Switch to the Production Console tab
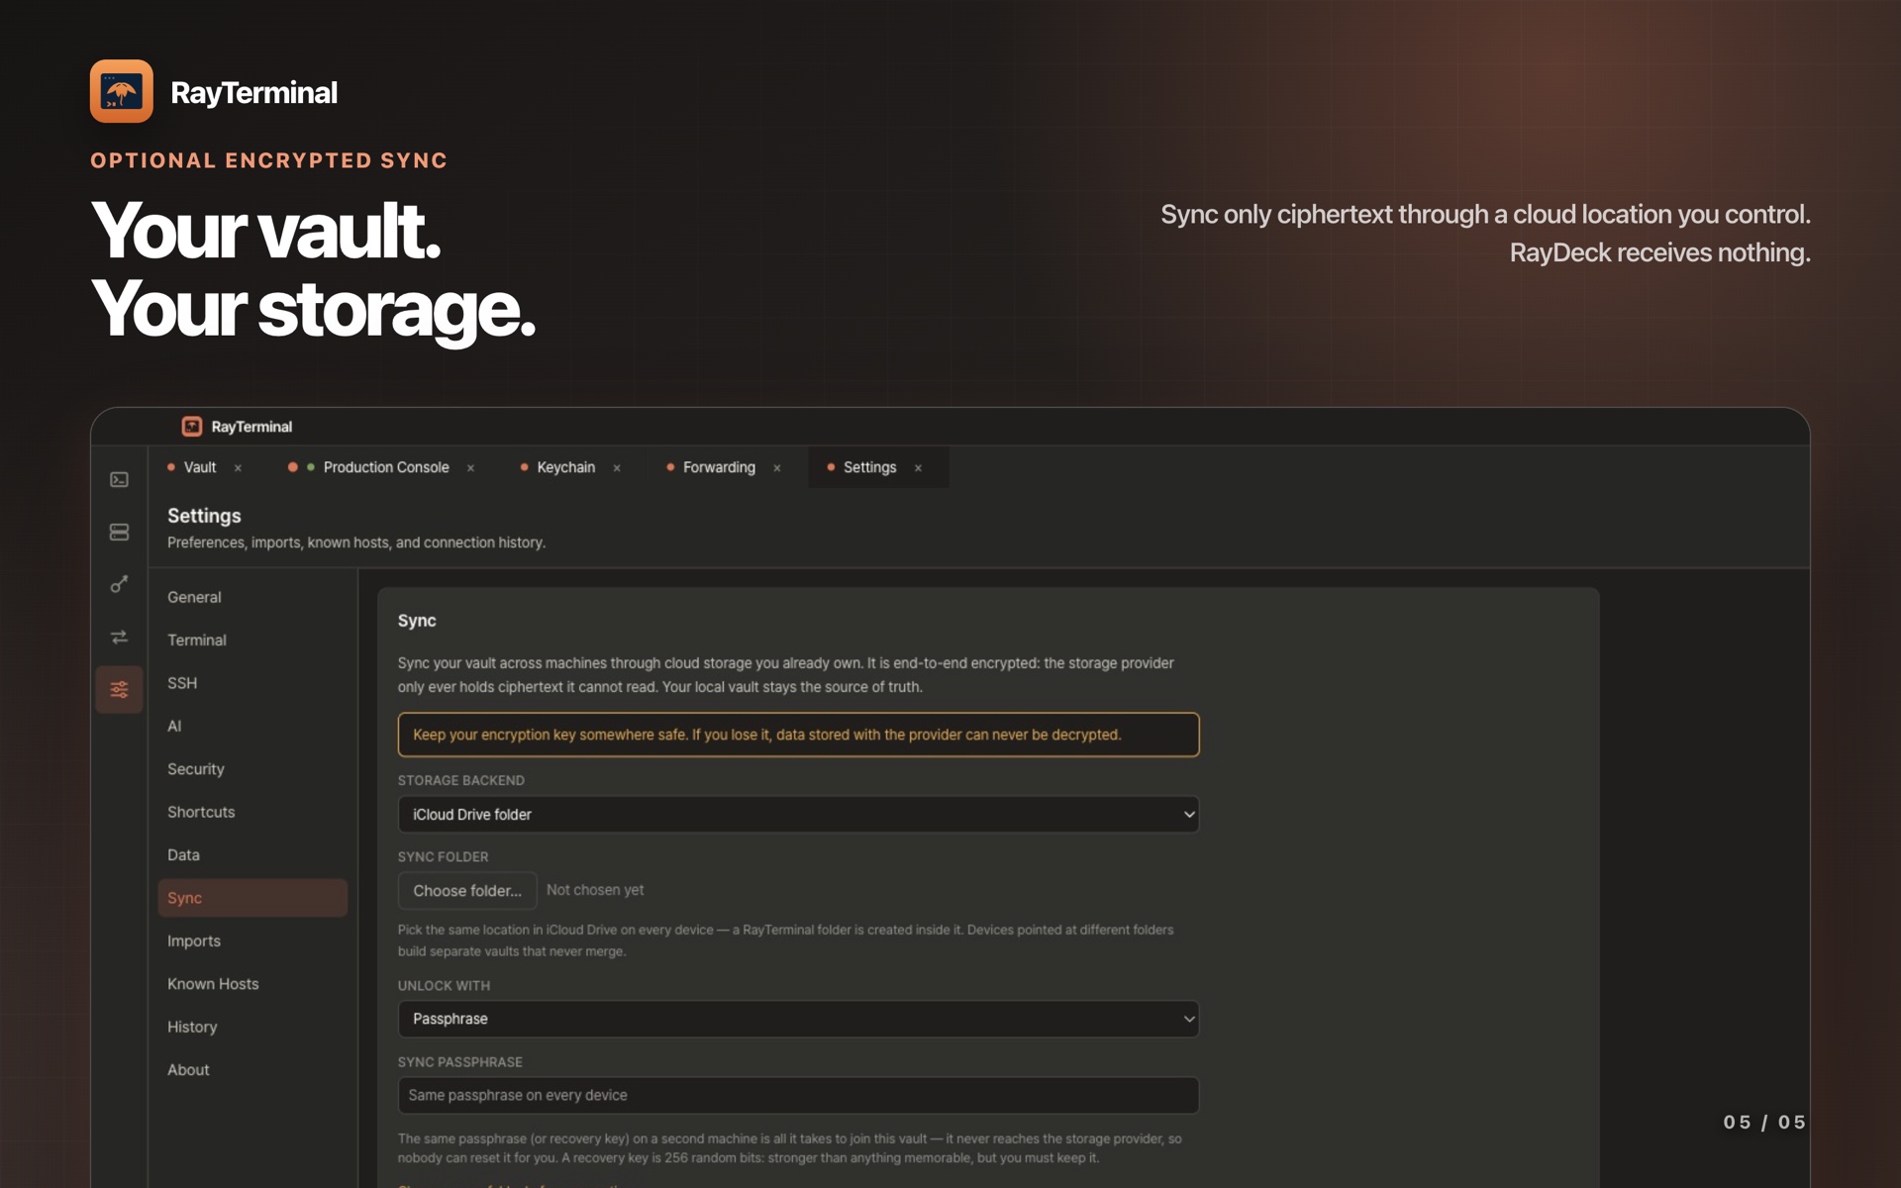This screenshot has height=1188, width=1901. pyautogui.click(x=385, y=467)
